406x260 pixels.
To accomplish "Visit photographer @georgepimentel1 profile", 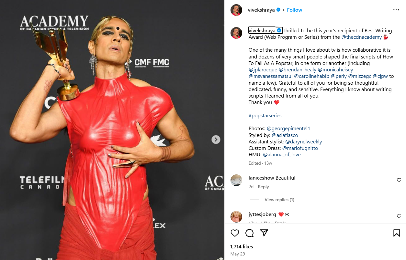I will point(288,129).
